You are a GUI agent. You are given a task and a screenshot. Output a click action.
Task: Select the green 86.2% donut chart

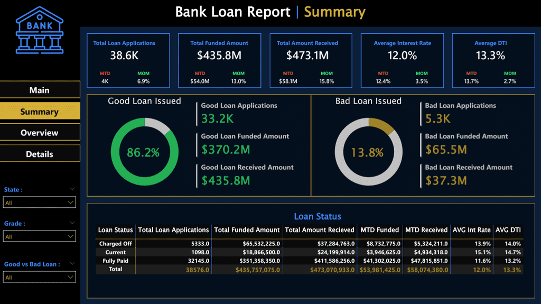coord(145,152)
